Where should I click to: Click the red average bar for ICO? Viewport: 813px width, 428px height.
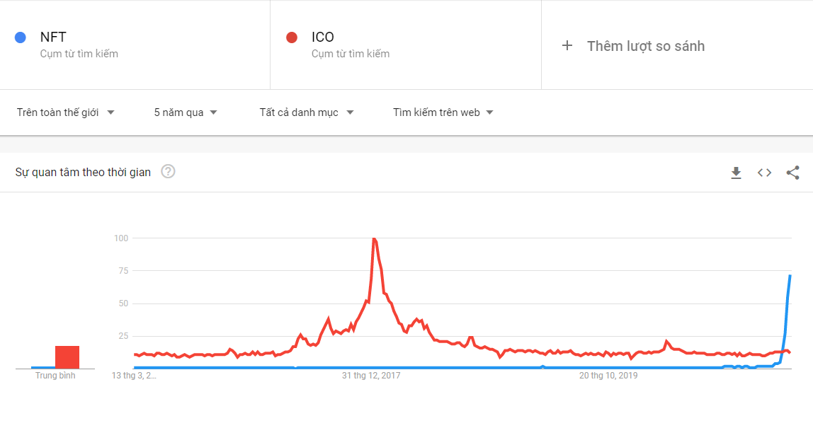coord(67,357)
